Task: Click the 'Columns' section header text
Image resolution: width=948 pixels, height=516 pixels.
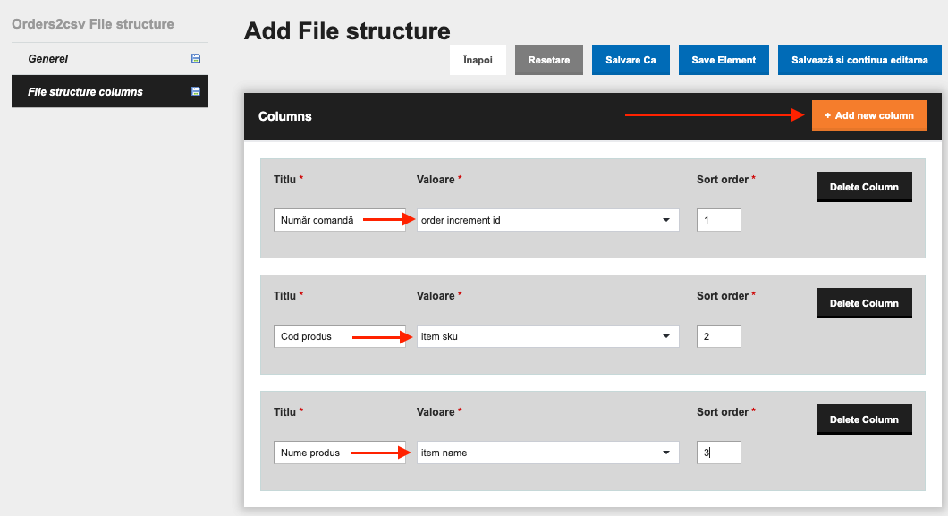Action: tap(284, 116)
